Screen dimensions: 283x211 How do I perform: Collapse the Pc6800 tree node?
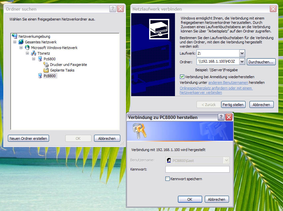tap(33, 59)
